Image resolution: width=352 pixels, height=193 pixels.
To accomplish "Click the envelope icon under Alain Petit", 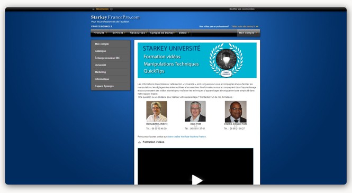I will [x=195, y=126].
